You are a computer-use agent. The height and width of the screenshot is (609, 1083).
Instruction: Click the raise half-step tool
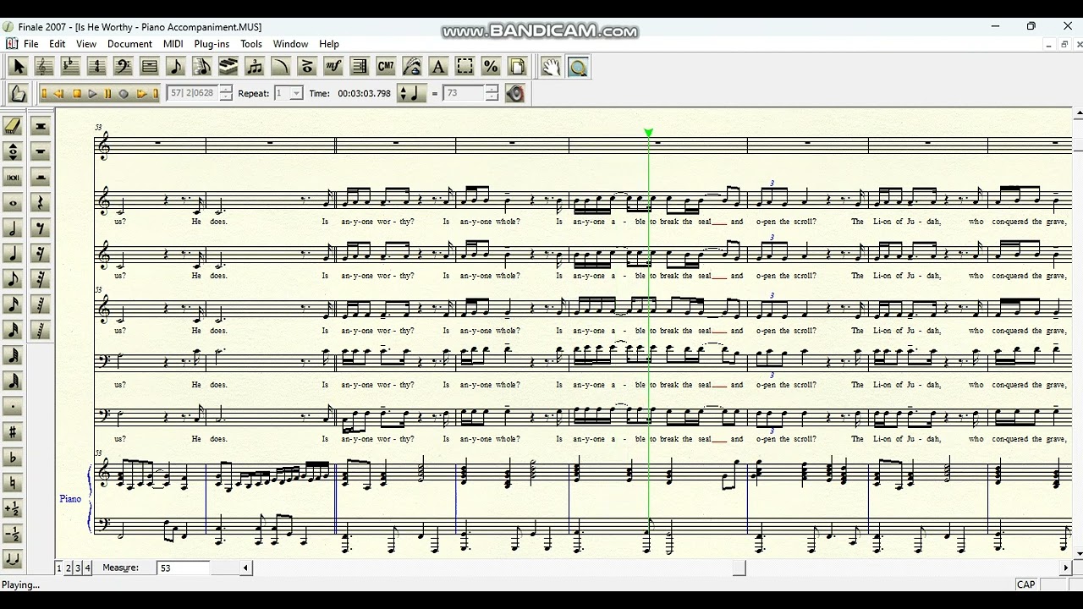(13, 508)
